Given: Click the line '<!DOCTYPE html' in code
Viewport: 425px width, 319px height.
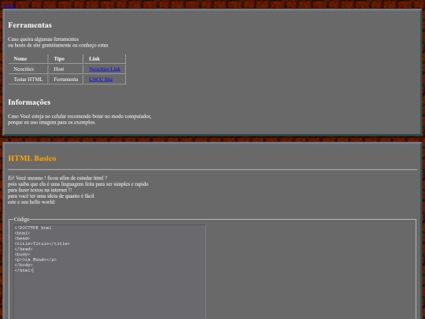Looking at the screenshot, I should tap(33, 228).
